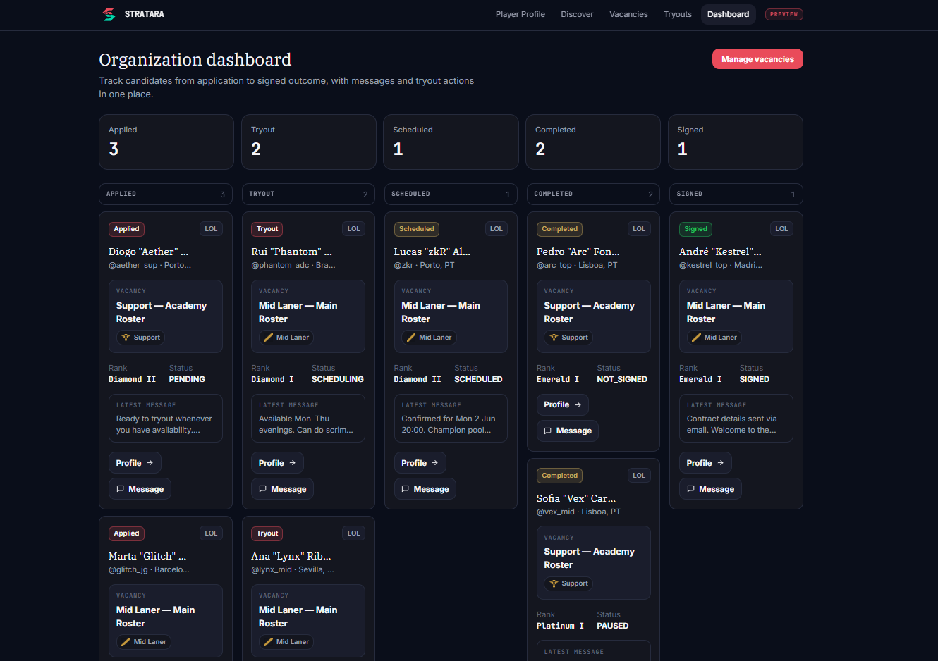Viewport: 938px width, 661px height.
Task: Open Diogo "Aether" profile button
Action: (135, 463)
